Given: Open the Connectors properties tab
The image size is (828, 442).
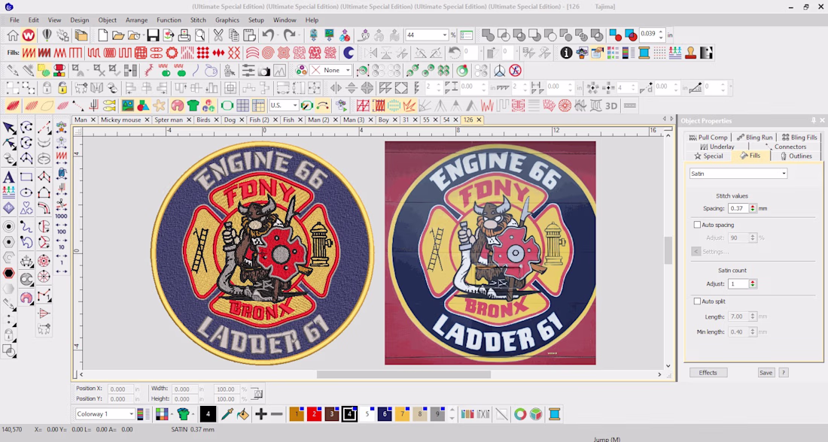Looking at the screenshot, I should (x=787, y=147).
